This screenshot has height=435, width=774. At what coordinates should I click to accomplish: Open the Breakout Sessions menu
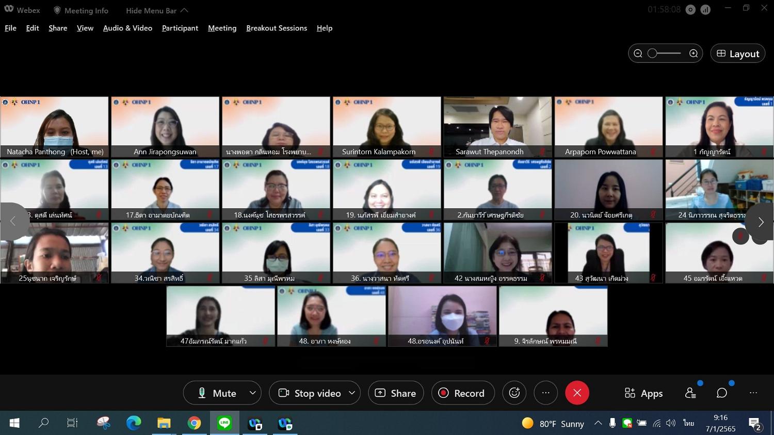[277, 28]
